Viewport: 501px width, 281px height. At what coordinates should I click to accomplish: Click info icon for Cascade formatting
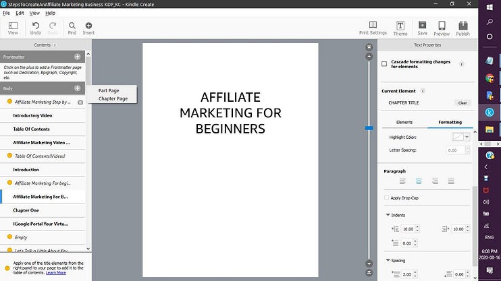[x=461, y=64]
